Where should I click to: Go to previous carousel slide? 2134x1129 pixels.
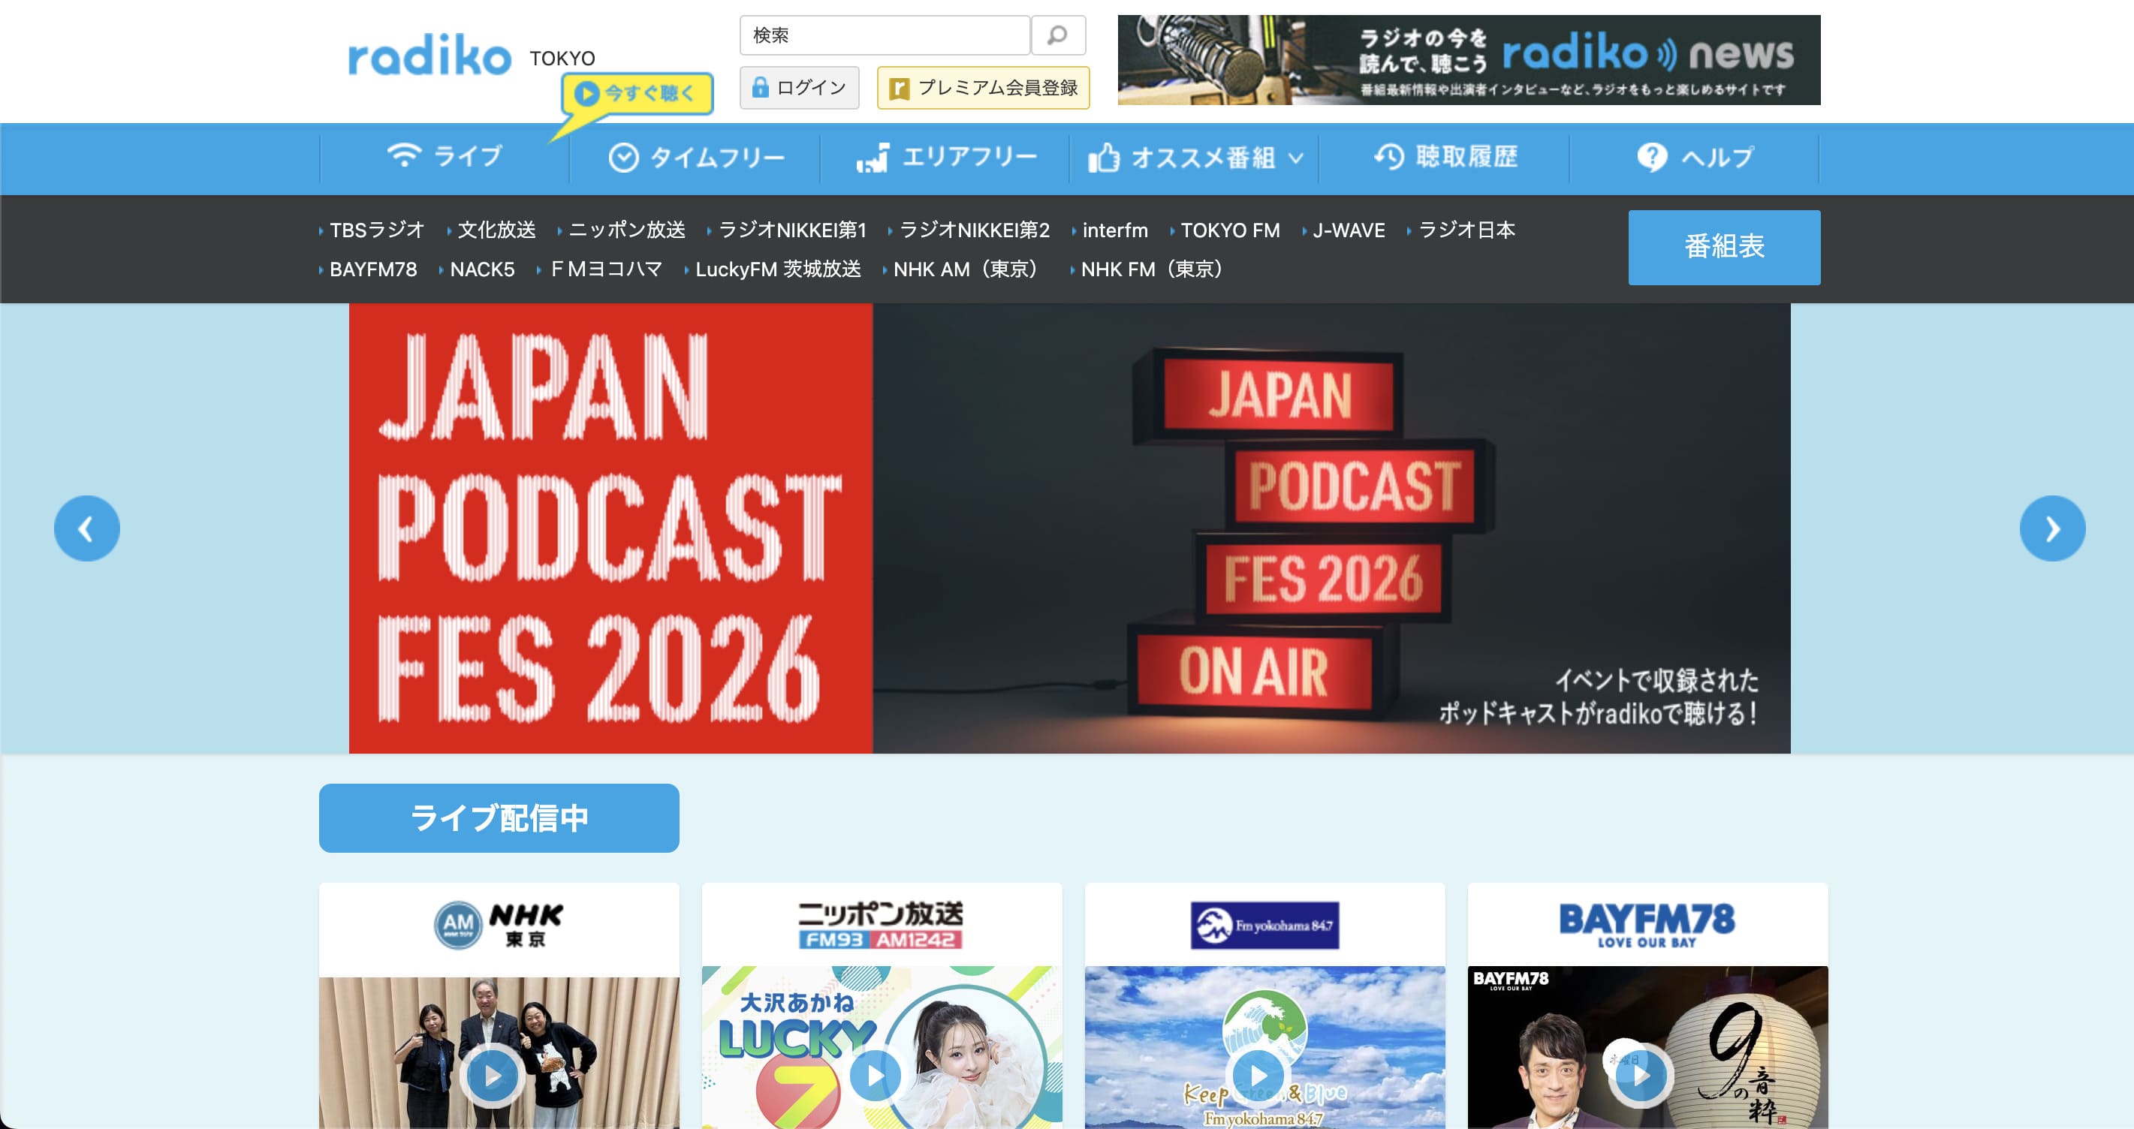pyautogui.click(x=87, y=528)
